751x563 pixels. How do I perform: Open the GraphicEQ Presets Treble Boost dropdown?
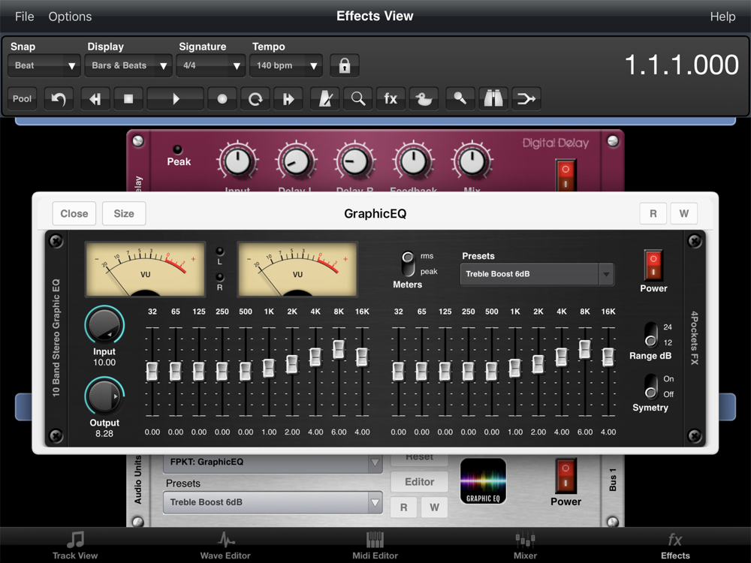point(537,274)
